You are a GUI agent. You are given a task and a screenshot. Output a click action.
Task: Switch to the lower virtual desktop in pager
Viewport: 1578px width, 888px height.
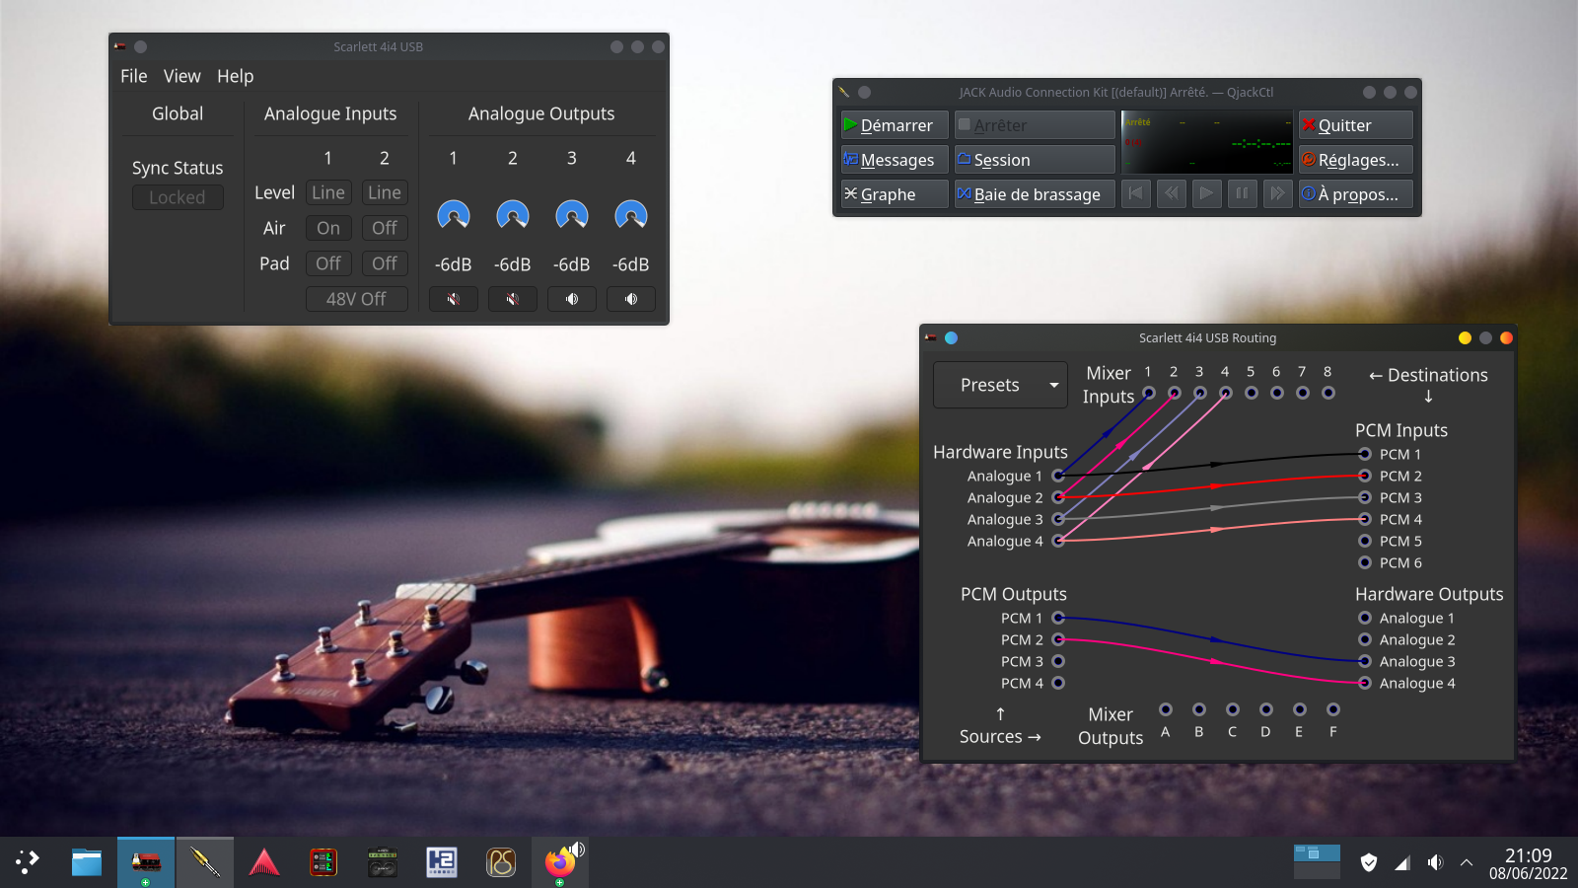coord(1317,870)
